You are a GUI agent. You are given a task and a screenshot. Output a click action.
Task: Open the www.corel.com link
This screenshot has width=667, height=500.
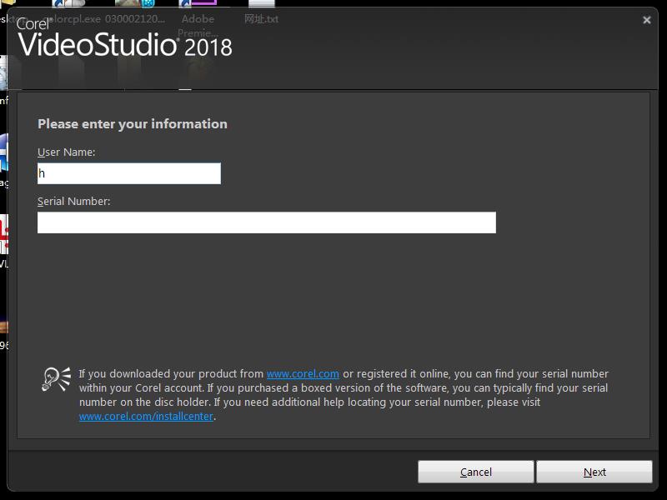(303, 373)
